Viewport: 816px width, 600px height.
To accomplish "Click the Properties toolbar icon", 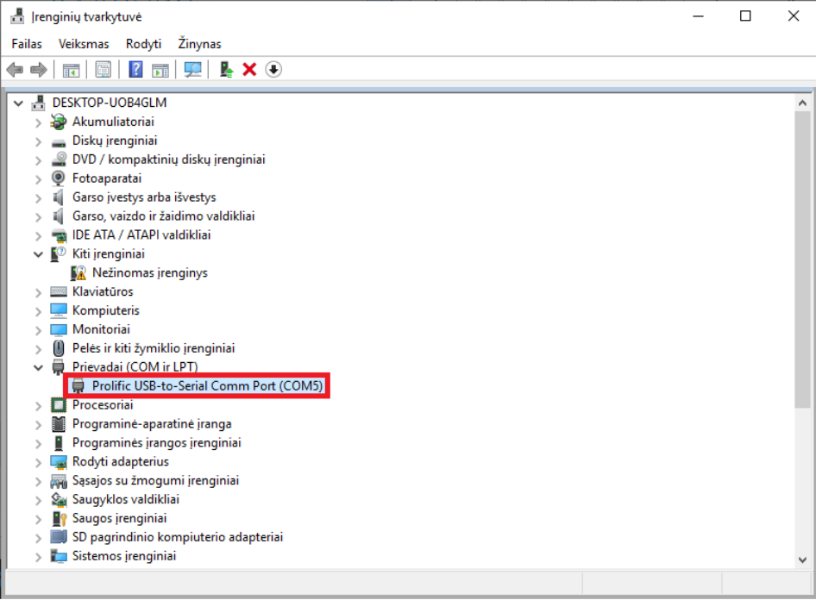I will (x=103, y=70).
